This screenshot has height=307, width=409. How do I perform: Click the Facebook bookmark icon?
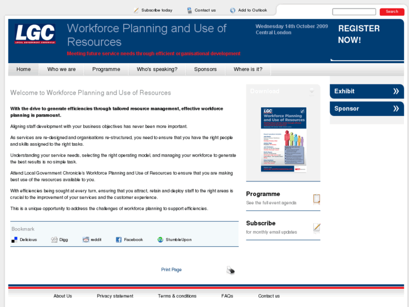[x=119, y=239]
